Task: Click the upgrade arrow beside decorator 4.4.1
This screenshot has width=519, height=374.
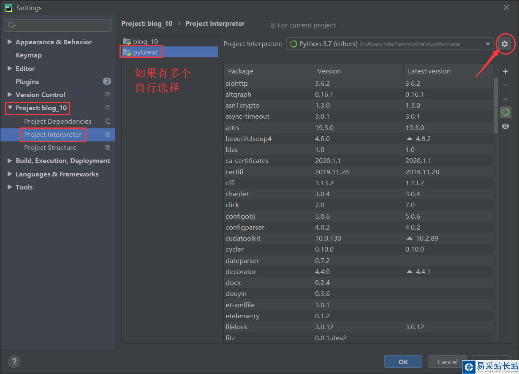Action: [409, 271]
